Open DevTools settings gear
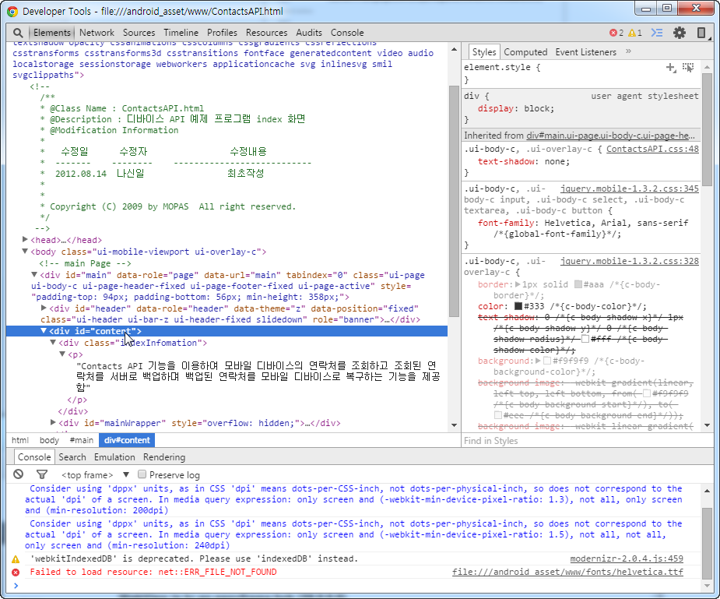The height and width of the screenshot is (599, 720). [679, 33]
